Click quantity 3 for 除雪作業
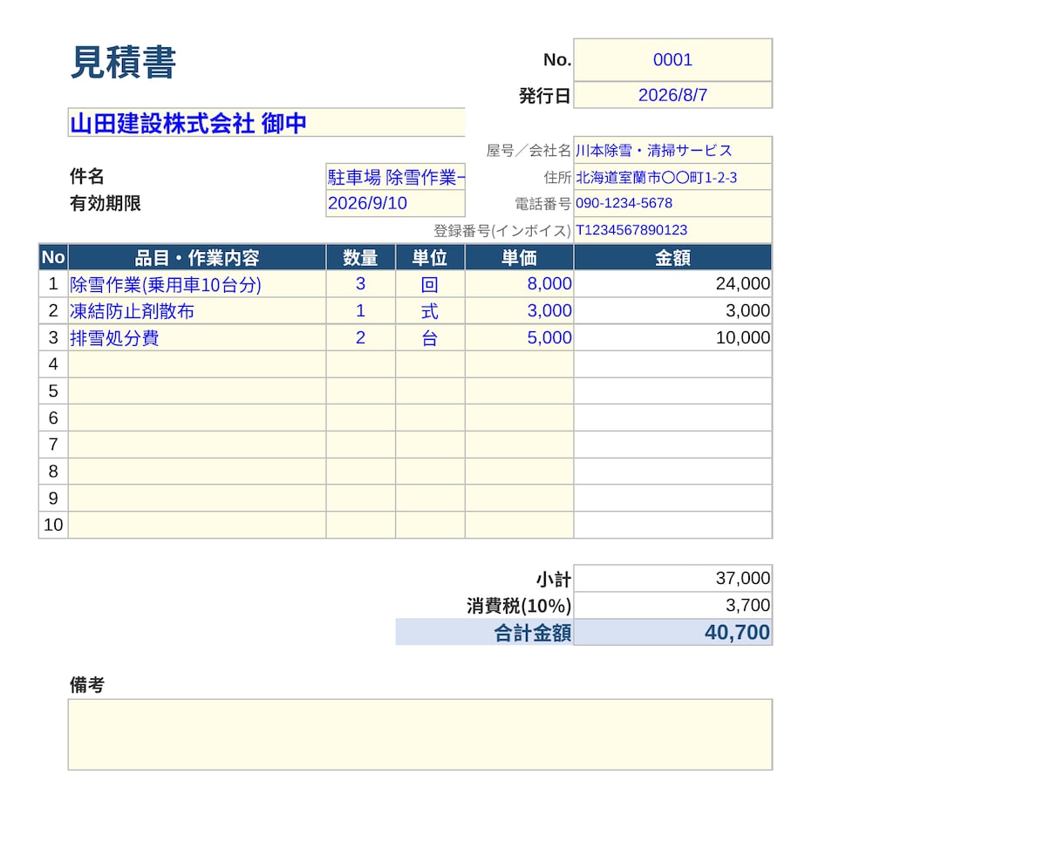Image resolution: width=1064 pixels, height=842 pixels. (361, 284)
